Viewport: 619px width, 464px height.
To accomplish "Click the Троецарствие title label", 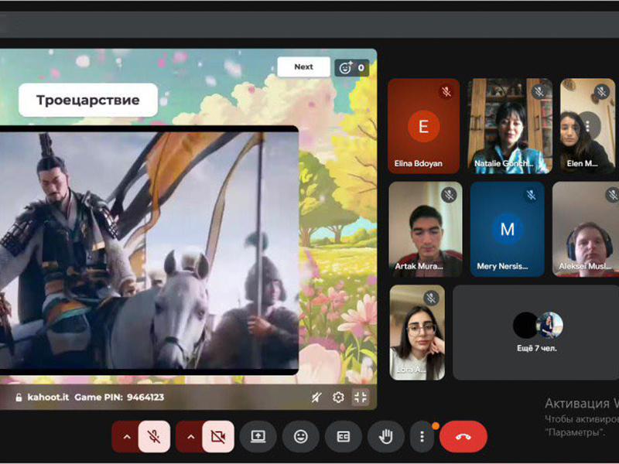I will pyautogui.click(x=88, y=101).
